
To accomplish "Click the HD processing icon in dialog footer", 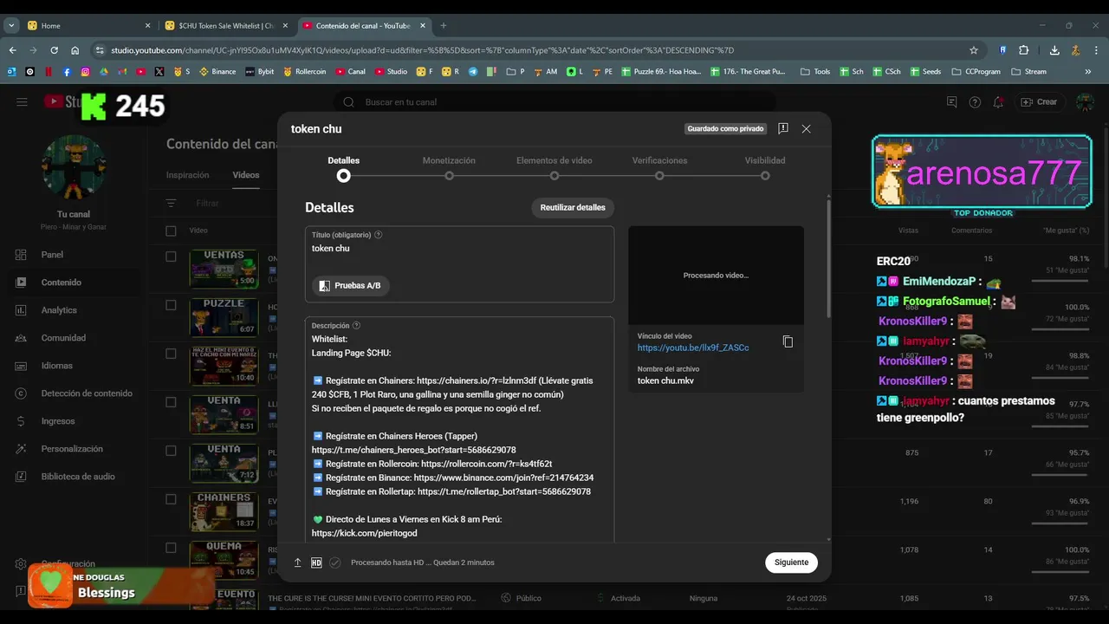I will point(316,562).
